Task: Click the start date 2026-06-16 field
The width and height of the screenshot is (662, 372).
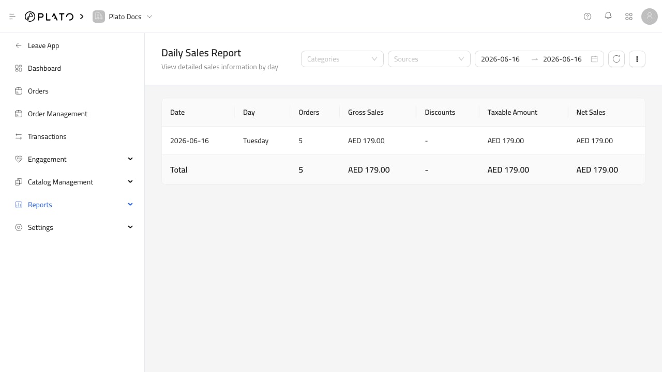Action: (x=500, y=59)
